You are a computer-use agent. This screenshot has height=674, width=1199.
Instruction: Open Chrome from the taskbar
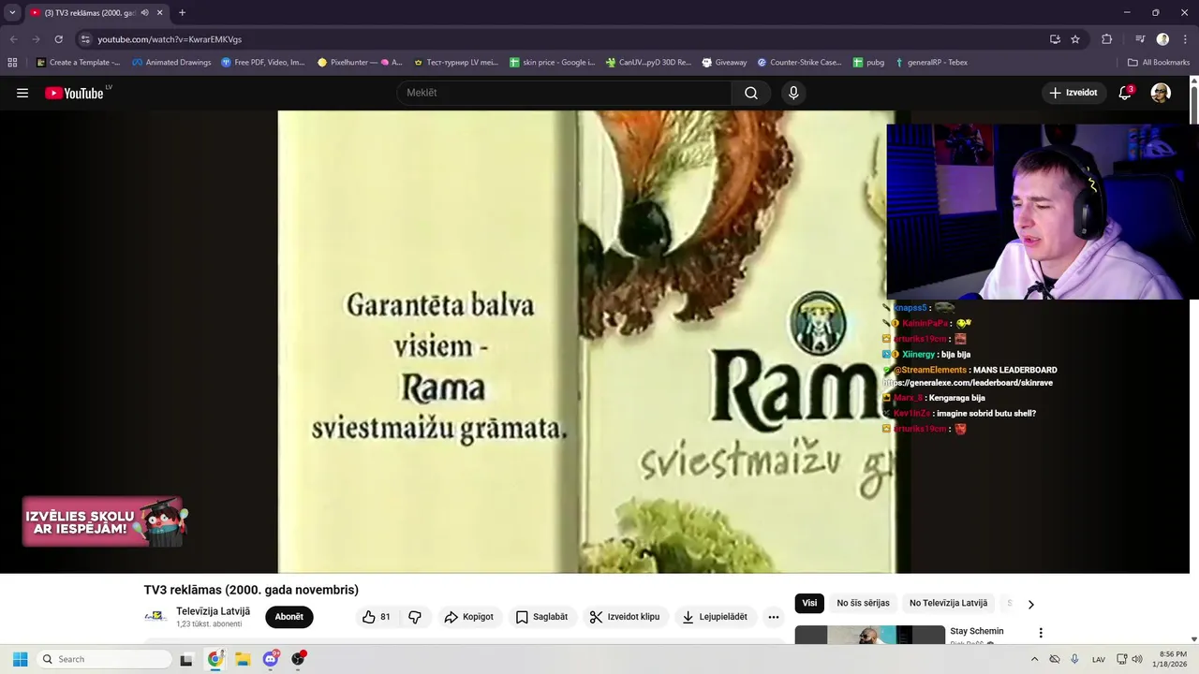[215, 659]
